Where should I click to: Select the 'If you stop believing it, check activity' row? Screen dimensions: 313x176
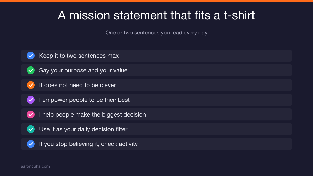pos(156,144)
